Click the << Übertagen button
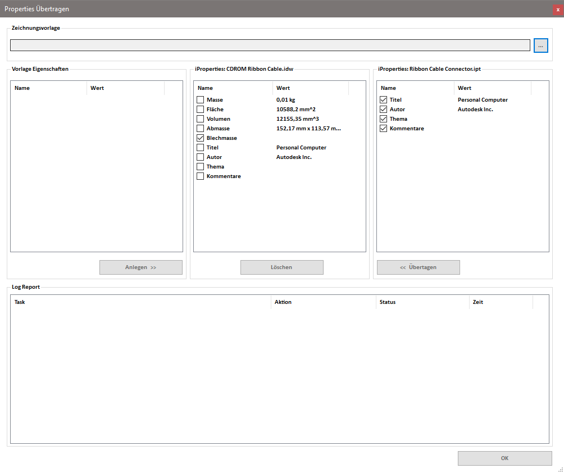564x473 pixels. 418,267
